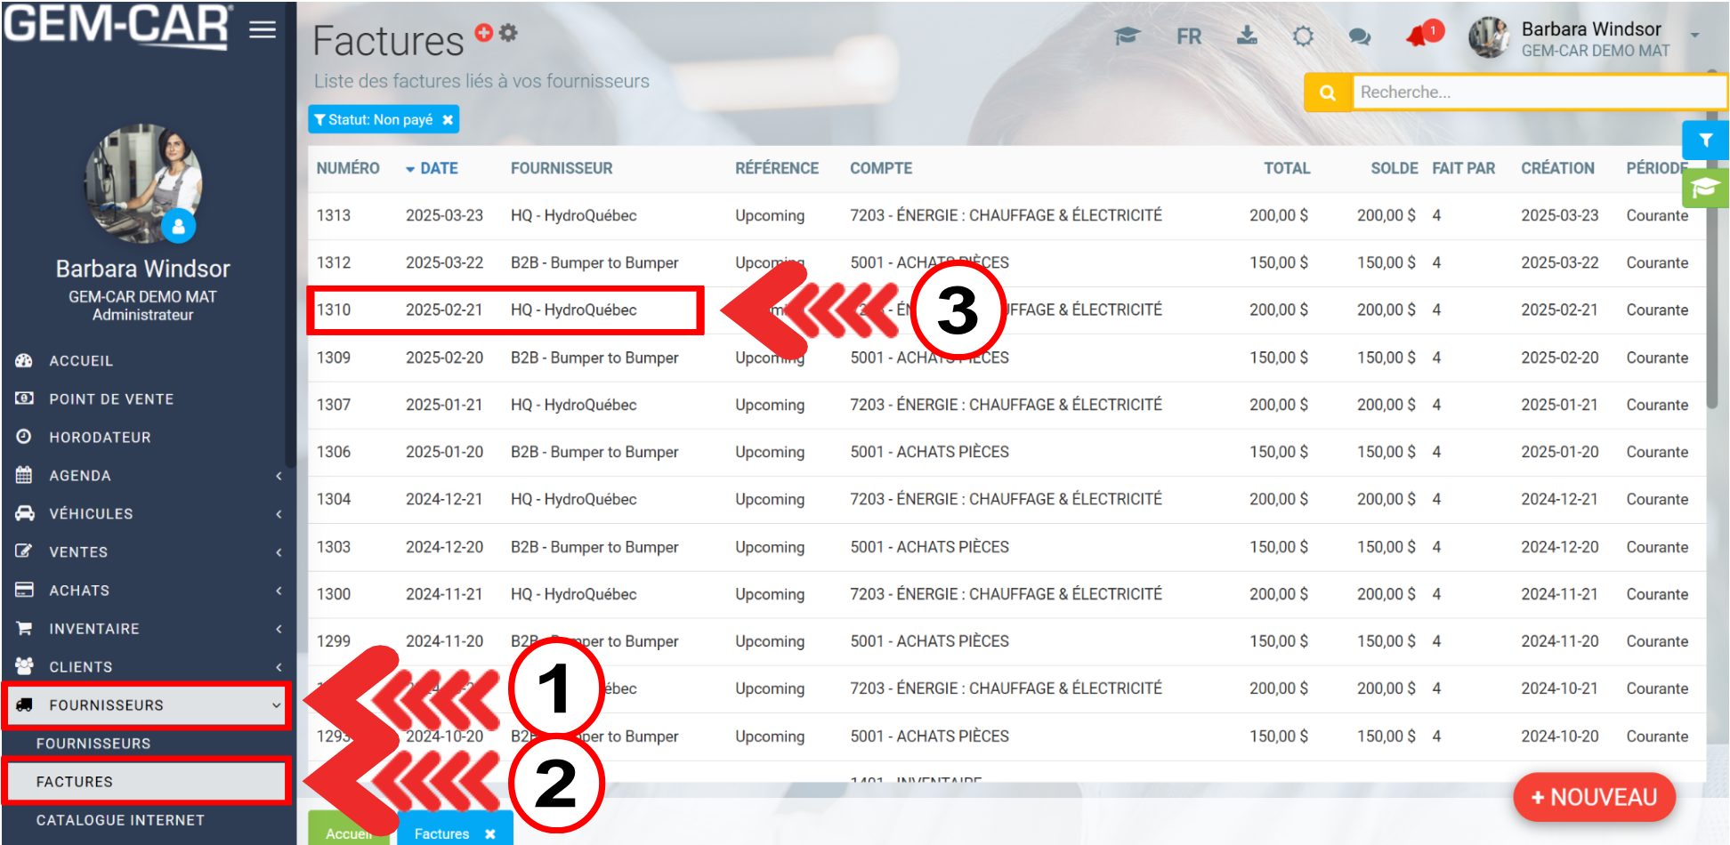The width and height of the screenshot is (1730, 845).
Task: Click the hamburger menu icon beside the logo
Action: click(x=262, y=30)
